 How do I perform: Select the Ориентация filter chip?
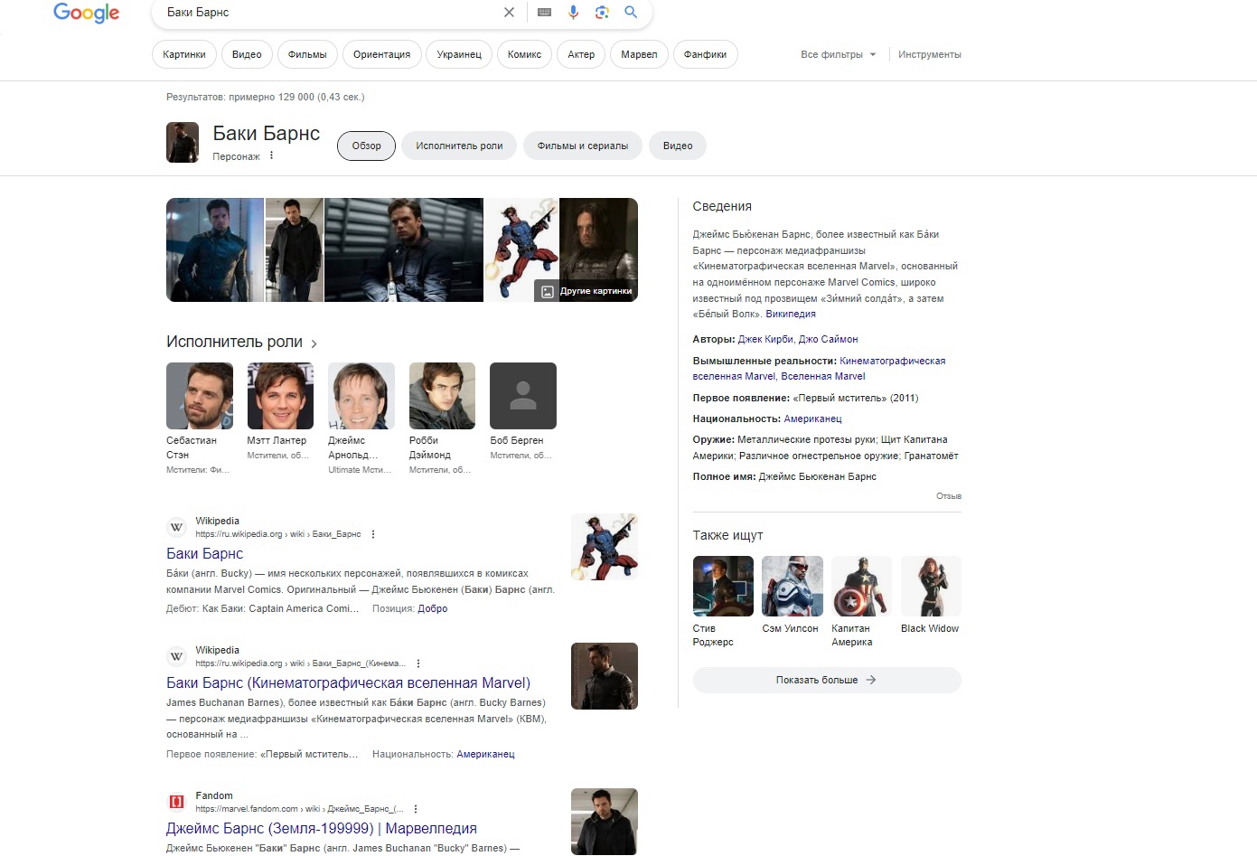pyautogui.click(x=381, y=54)
